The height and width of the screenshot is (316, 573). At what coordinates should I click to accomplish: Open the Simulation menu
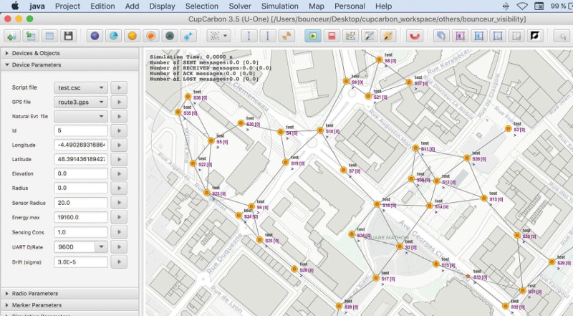279,6
